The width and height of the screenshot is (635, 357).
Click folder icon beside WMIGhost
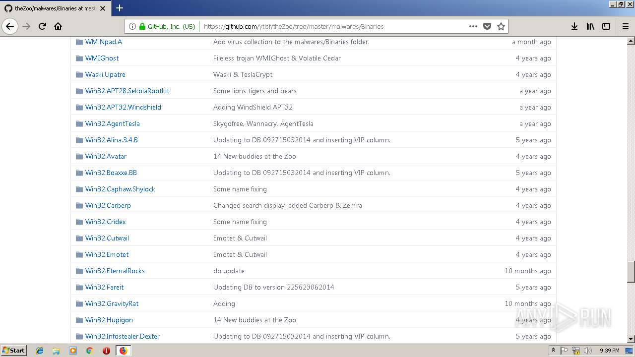pos(79,58)
